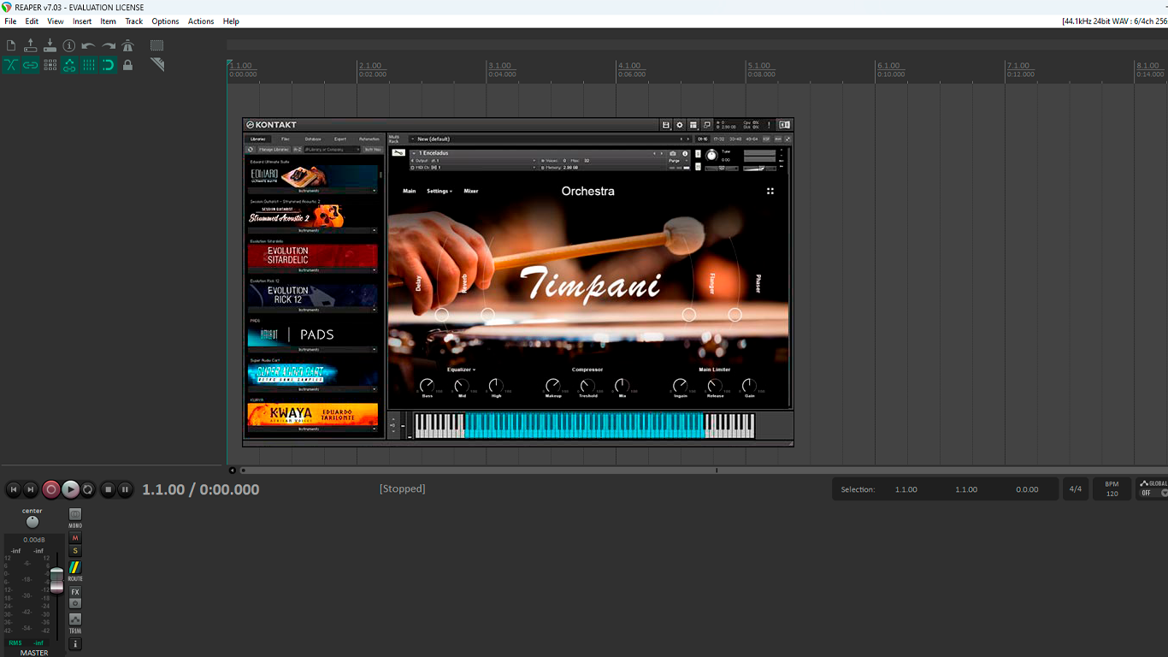The height and width of the screenshot is (657, 1168).
Task: Click the red Record button
Action: 51,489
